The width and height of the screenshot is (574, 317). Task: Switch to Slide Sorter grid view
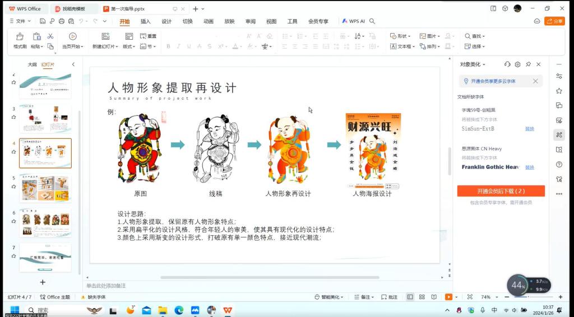[422, 297]
